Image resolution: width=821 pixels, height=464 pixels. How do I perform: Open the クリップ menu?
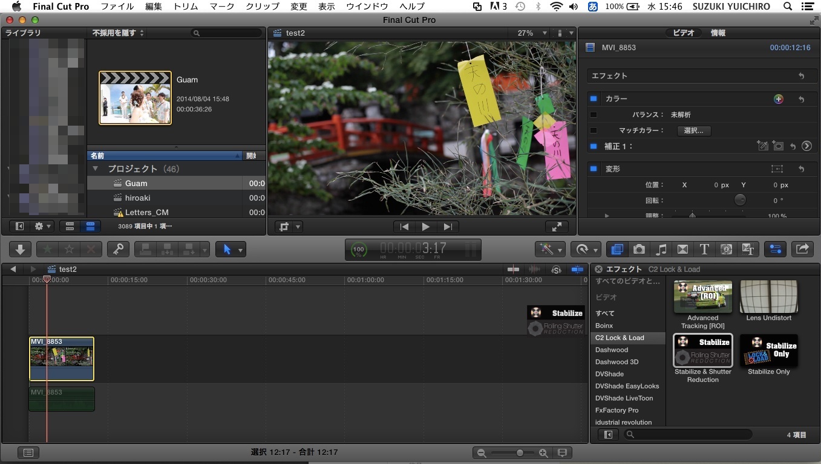tap(263, 6)
